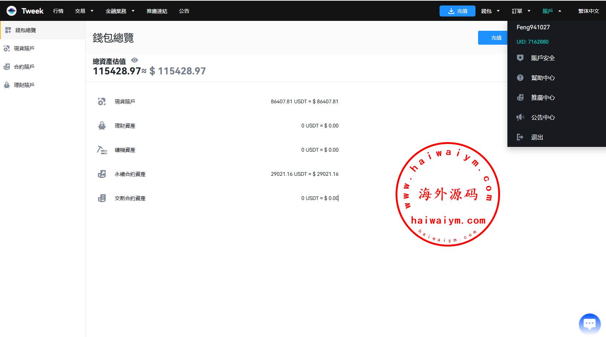Click the blue 充值 button with download icon
The height and width of the screenshot is (337, 606).
(457, 11)
